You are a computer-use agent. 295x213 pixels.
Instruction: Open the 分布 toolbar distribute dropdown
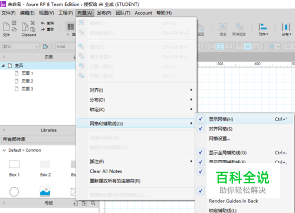tap(286, 29)
